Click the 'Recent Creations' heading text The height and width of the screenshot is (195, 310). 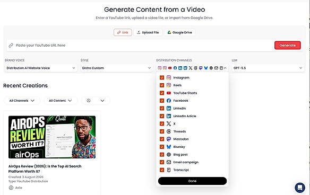coord(25,86)
